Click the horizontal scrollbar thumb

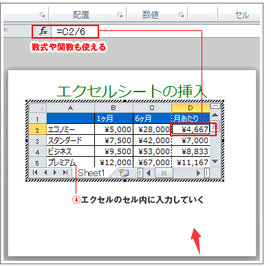pyautogui.click(x=164, y=173)
